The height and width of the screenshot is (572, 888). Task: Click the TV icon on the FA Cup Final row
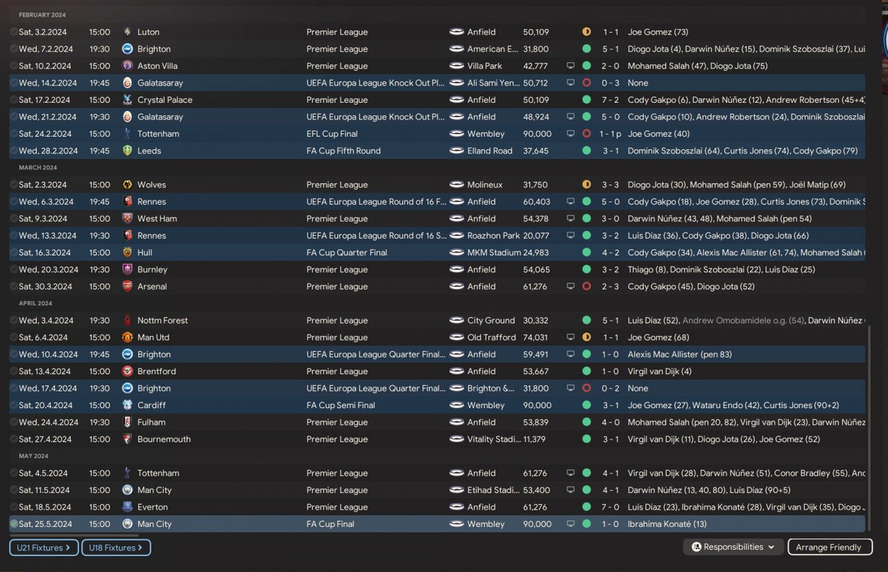[571, 524]
